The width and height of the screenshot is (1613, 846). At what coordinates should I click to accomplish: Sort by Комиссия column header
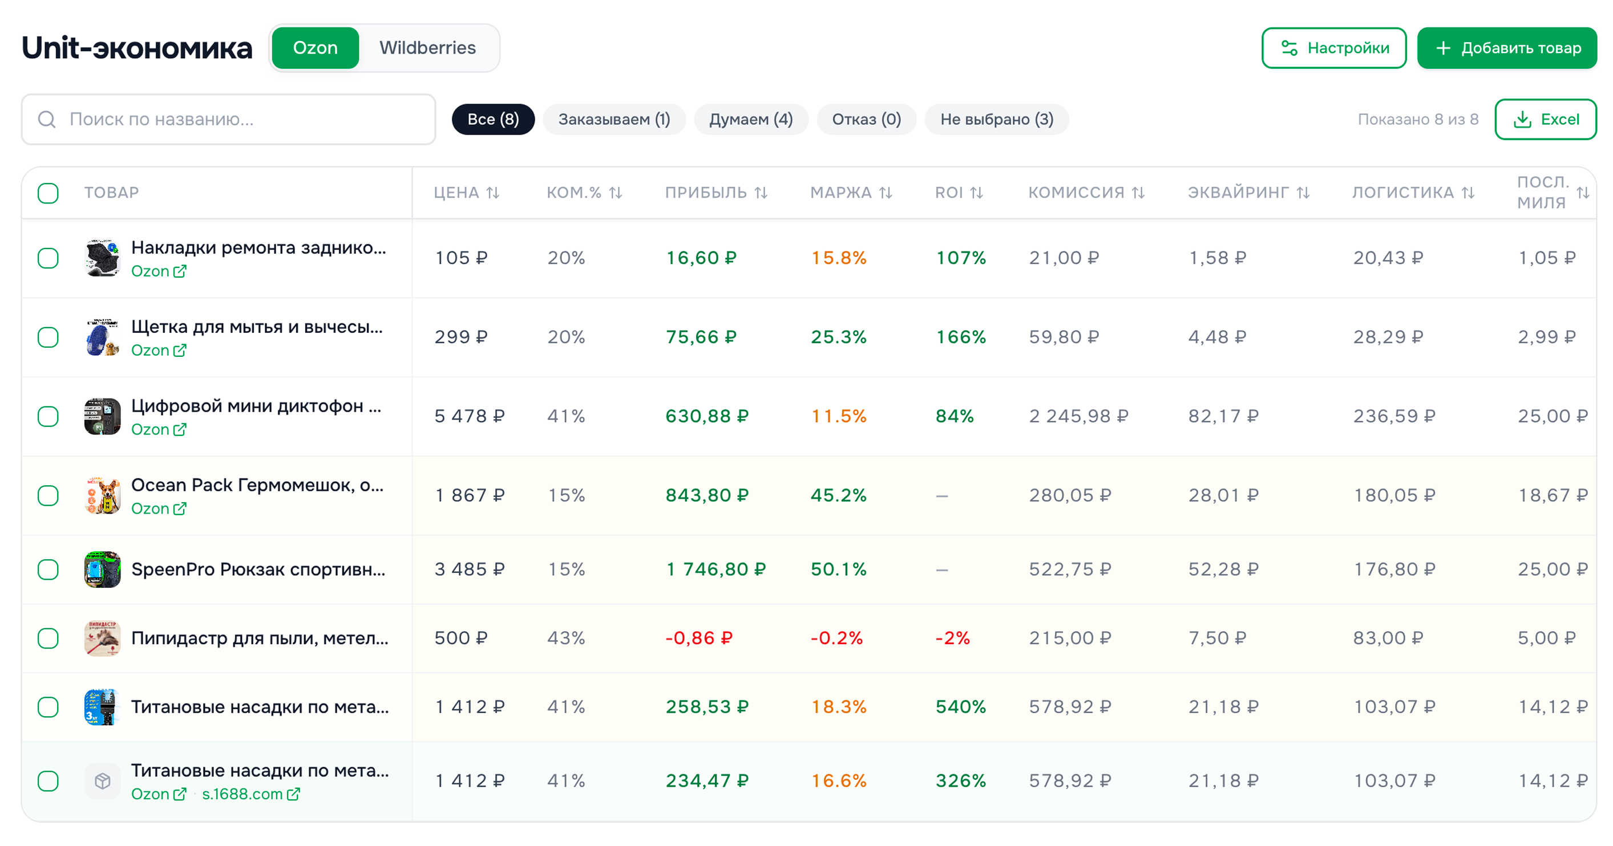(x=1076, y=193)
